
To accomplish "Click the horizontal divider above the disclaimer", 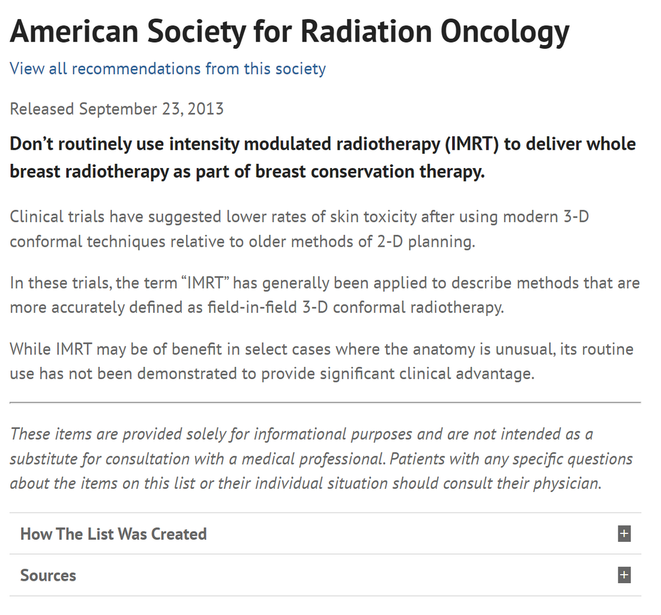I will tap(325, 402).
